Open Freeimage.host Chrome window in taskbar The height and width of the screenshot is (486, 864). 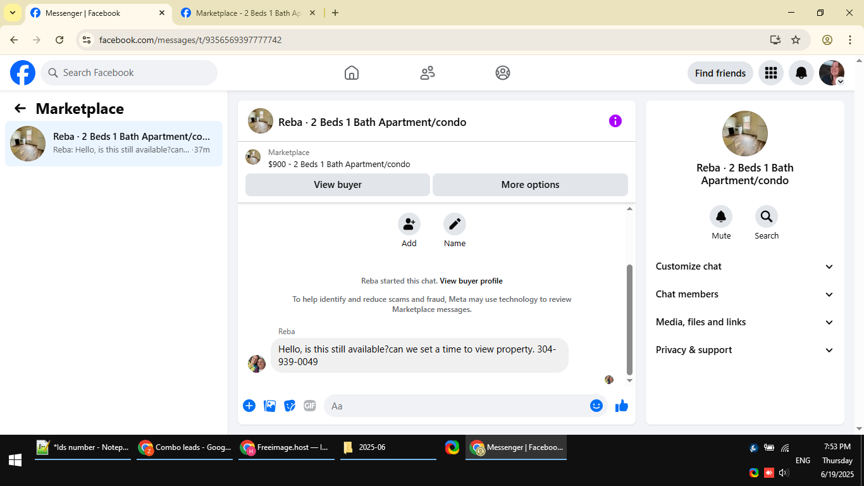(287, 447)
